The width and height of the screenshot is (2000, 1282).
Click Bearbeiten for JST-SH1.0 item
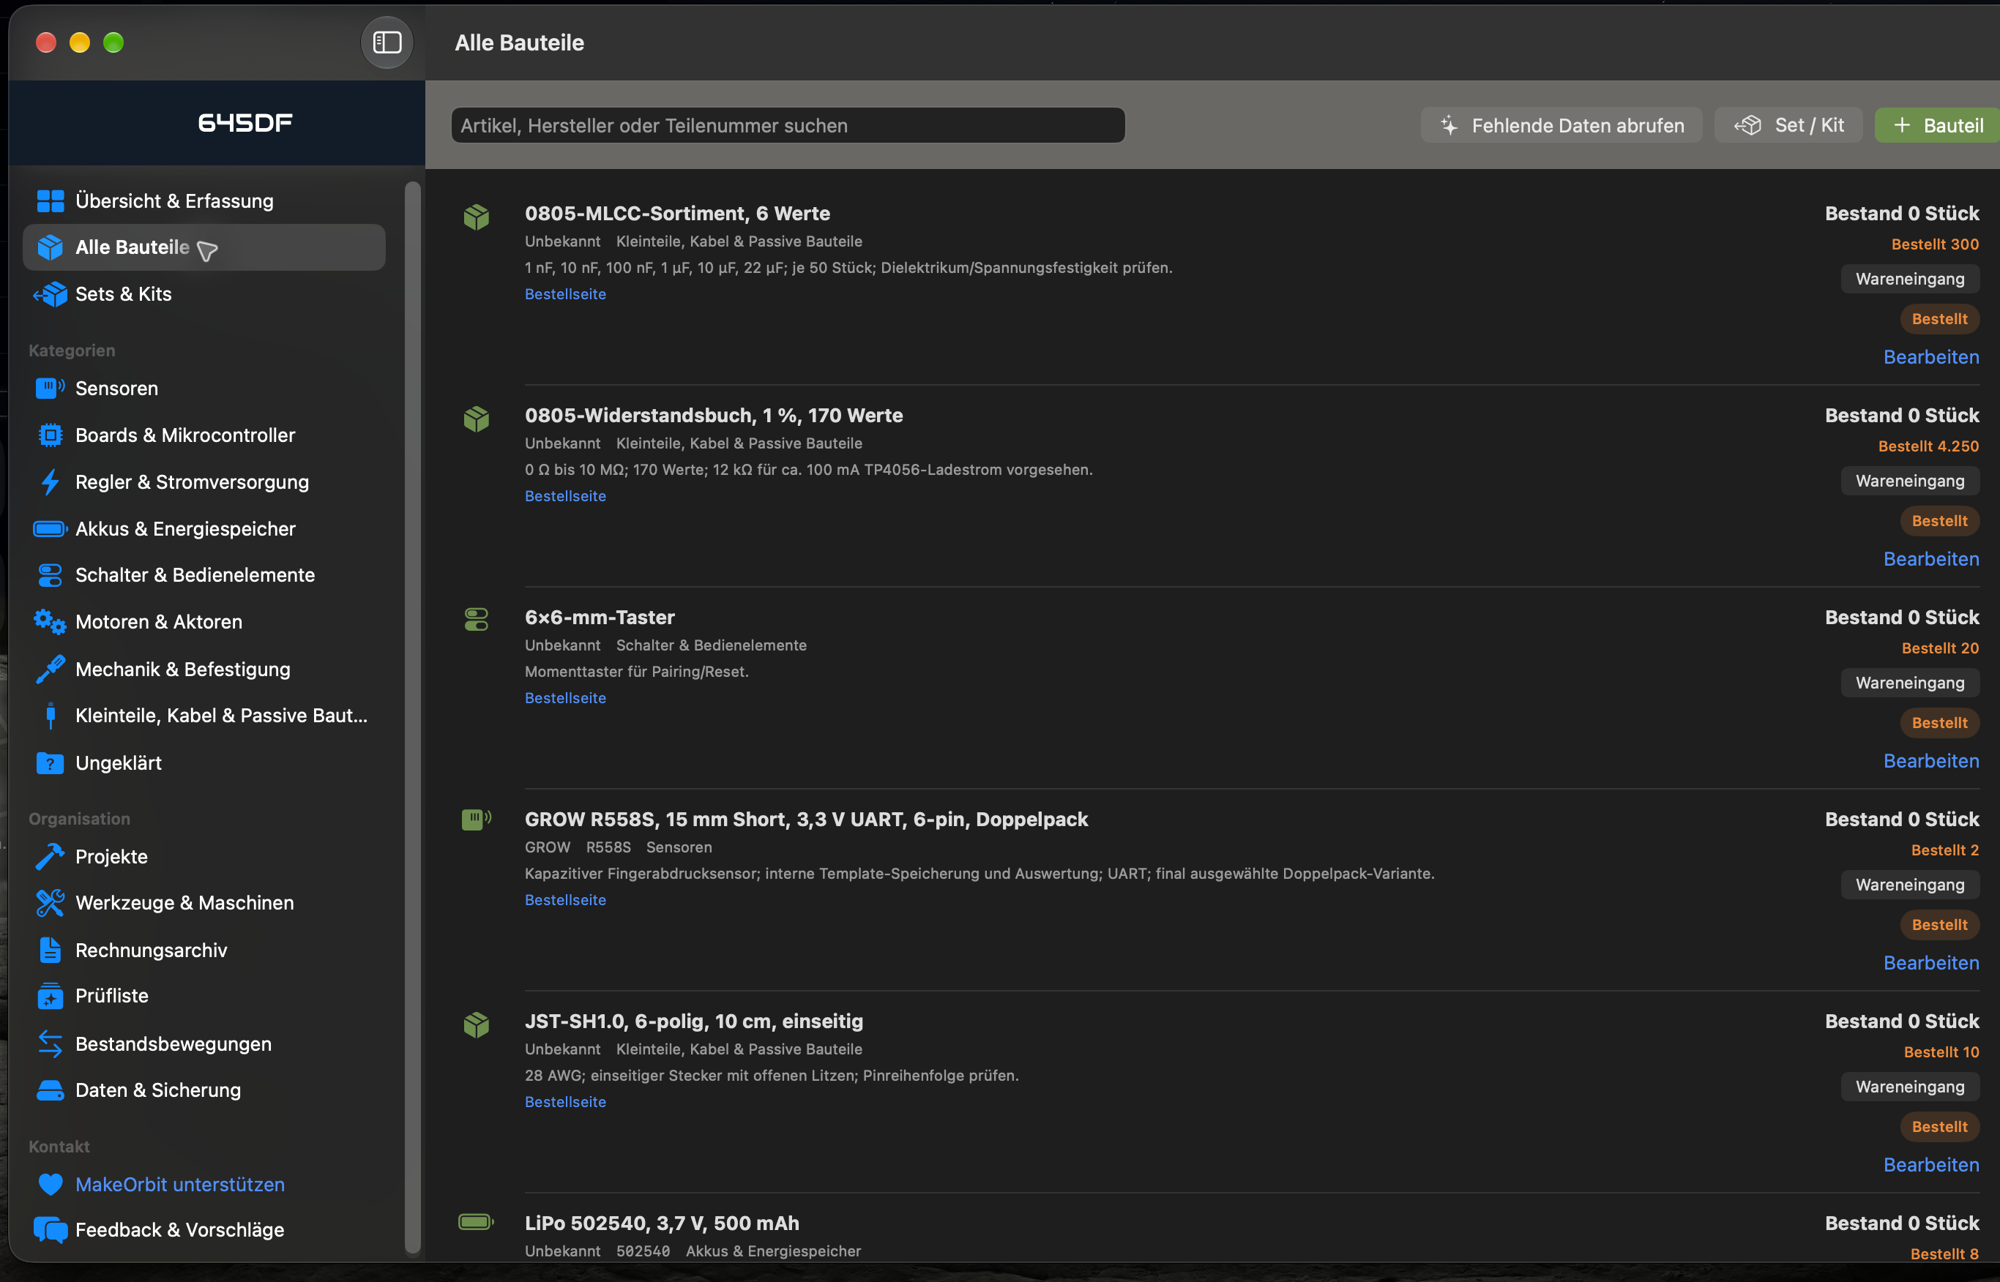tap(1932, 1165)
